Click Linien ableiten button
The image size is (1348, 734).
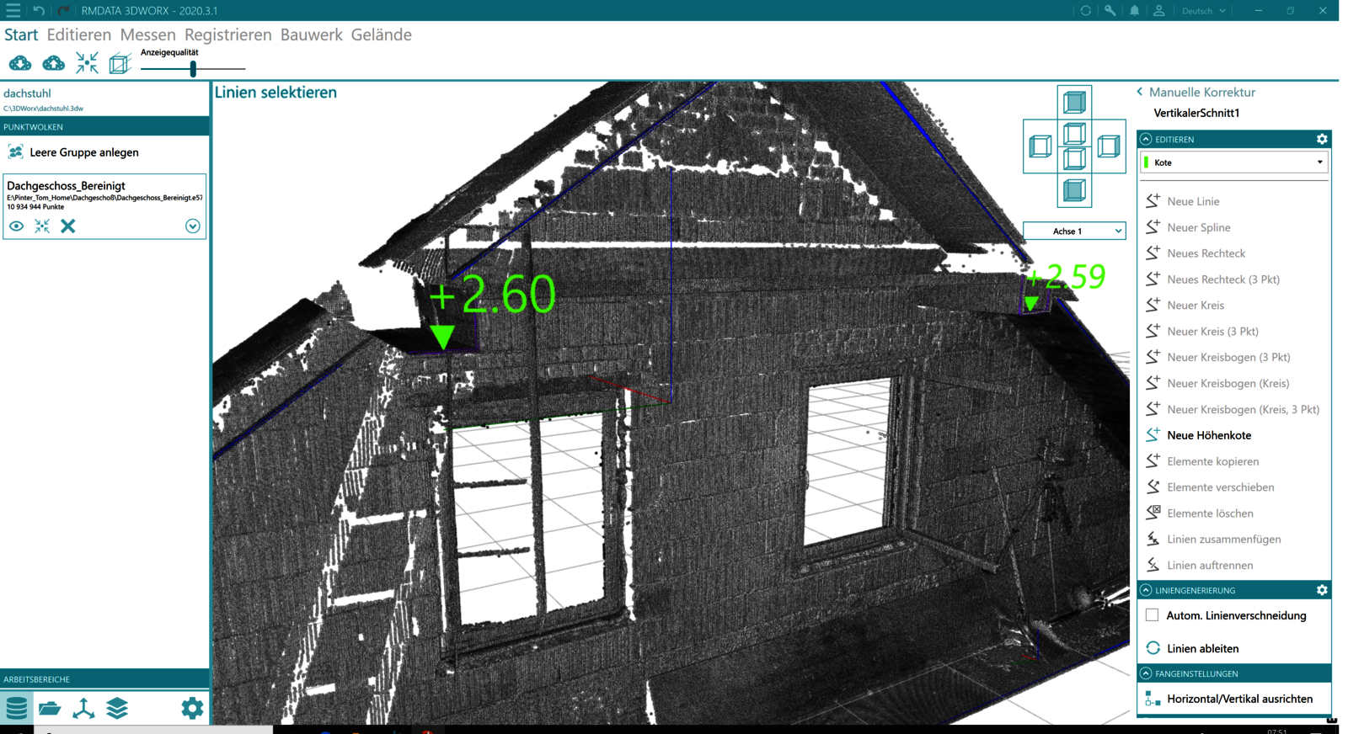1202,648
